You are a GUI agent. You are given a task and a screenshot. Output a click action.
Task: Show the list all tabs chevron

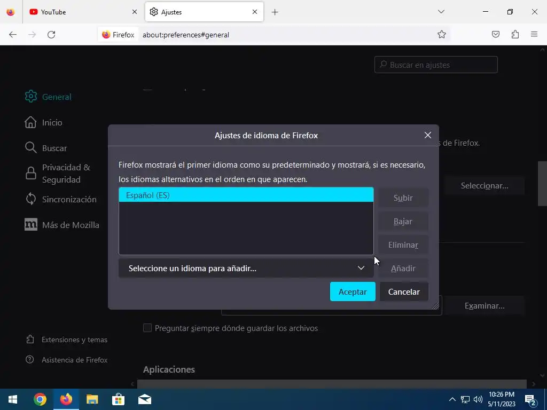441,12
